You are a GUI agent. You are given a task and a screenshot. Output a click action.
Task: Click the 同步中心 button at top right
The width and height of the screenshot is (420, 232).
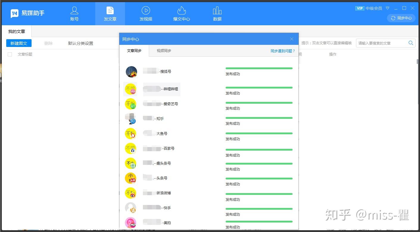click(401, 18)
